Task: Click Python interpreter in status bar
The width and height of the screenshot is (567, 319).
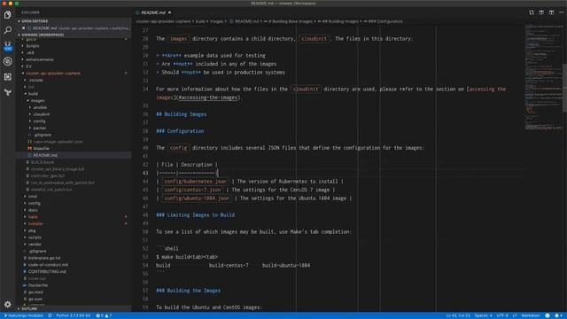Action: [x=73, y=315]
